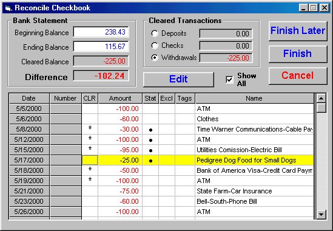Click the Withdrawals cleared amount -225.00
Viewport: 333px width, 231px height.
click(226, 58)
